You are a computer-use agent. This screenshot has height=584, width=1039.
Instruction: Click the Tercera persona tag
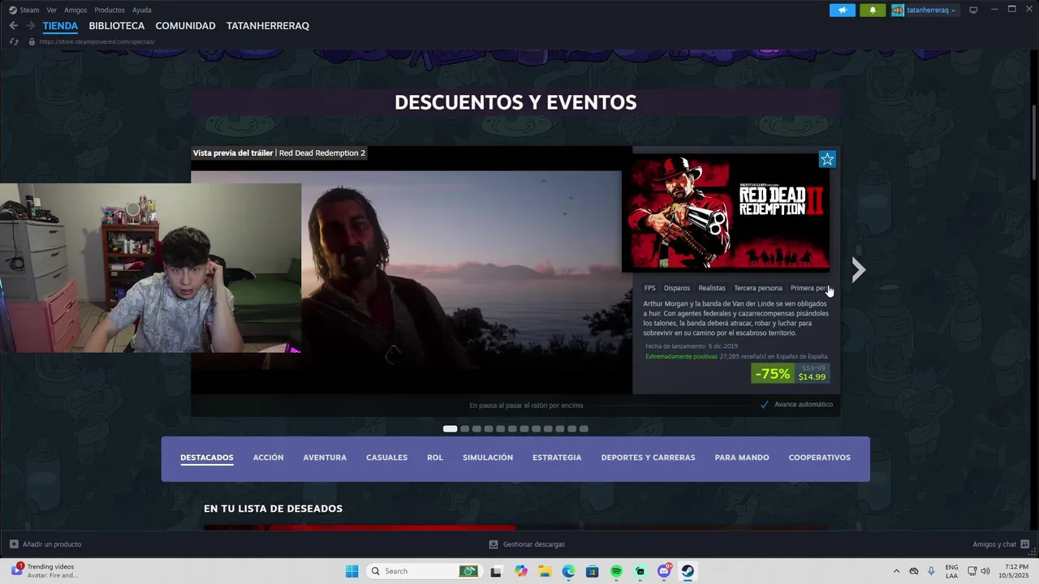(758, 288)
